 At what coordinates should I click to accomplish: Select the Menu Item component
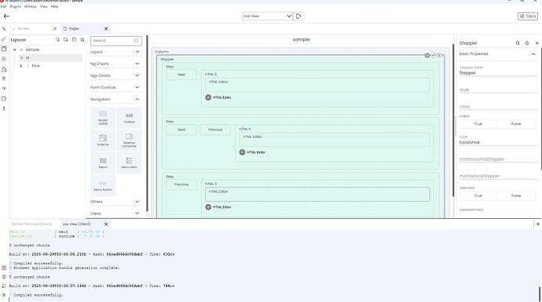(x=130, y=162)
